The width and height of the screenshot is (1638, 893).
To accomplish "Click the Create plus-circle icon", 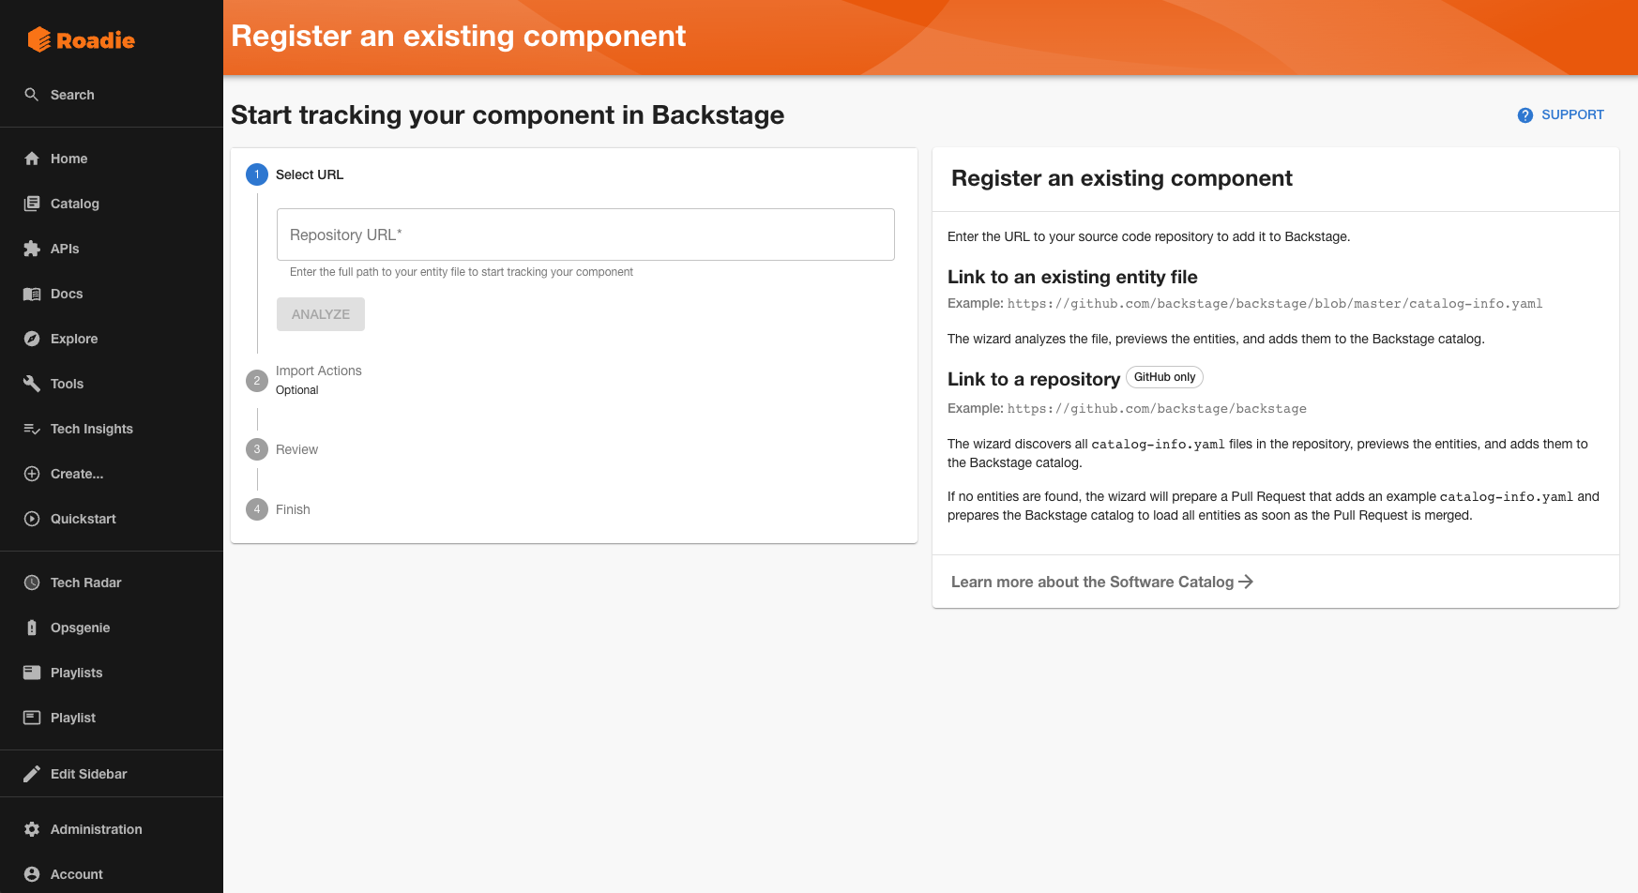I will [x=32, y=474].
